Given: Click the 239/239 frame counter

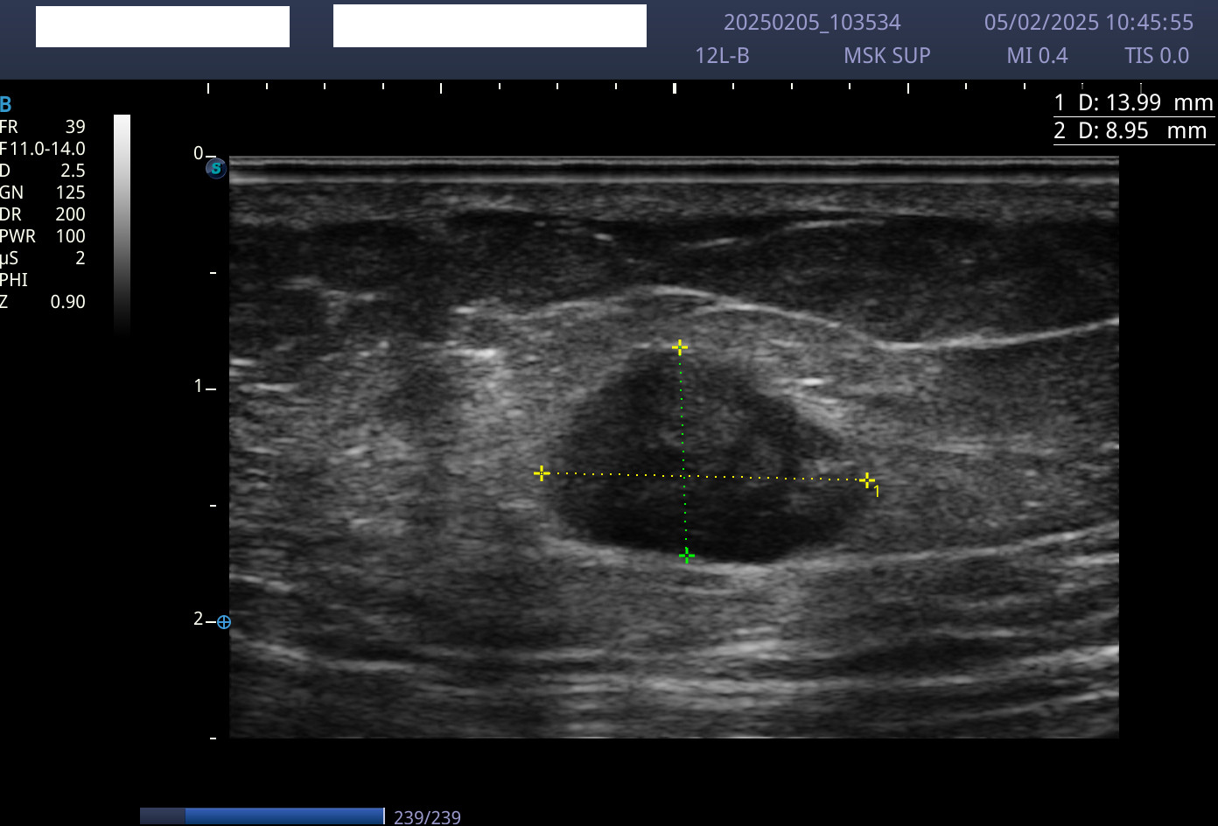Looking at the screenshot, I should [x=427, y=817].
